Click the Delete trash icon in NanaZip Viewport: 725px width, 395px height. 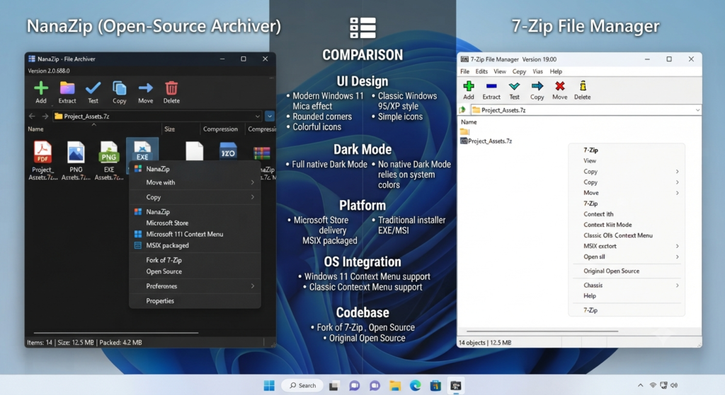tap(171, 88)
